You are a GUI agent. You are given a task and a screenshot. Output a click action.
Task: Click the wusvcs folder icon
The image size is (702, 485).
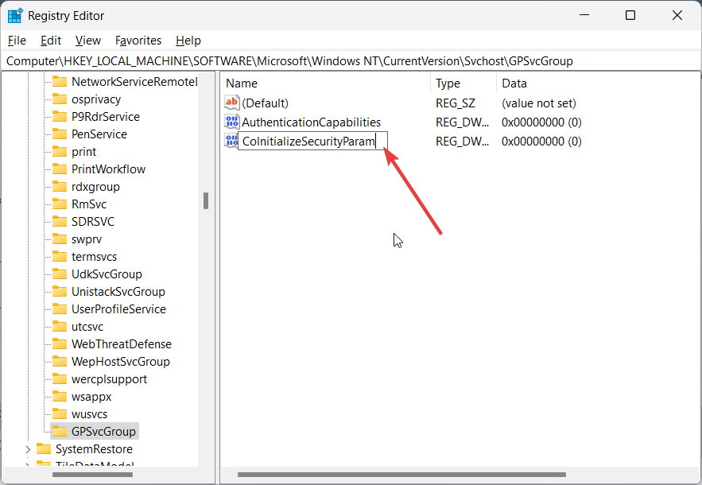coord(59,413)
